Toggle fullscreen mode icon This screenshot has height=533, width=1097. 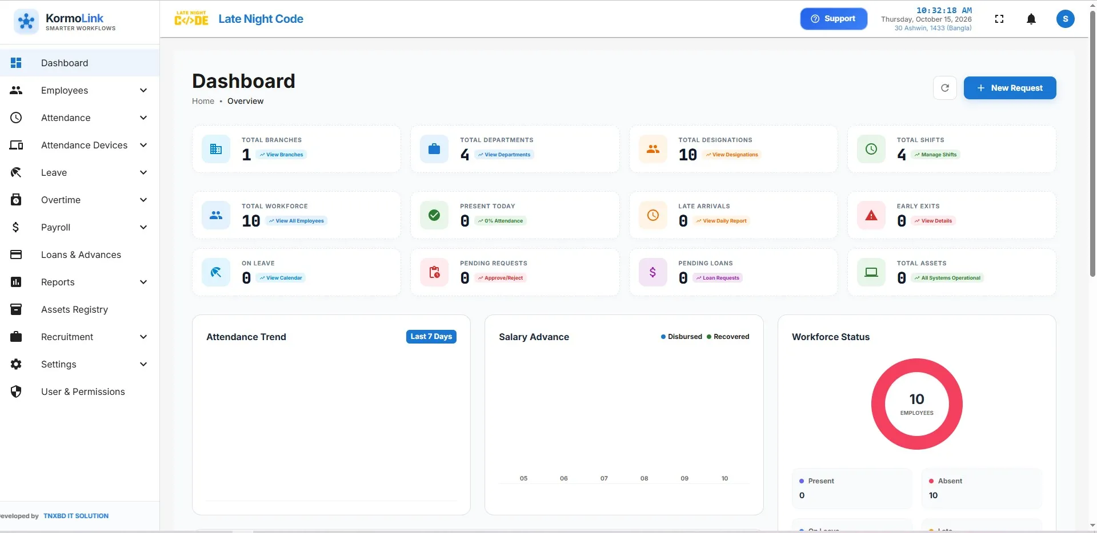pos(999,19)
